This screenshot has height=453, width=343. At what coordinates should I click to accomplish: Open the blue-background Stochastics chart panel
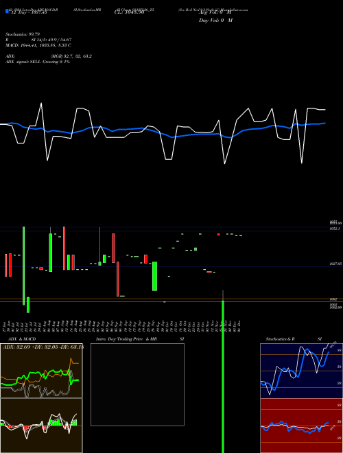[301, 371]
